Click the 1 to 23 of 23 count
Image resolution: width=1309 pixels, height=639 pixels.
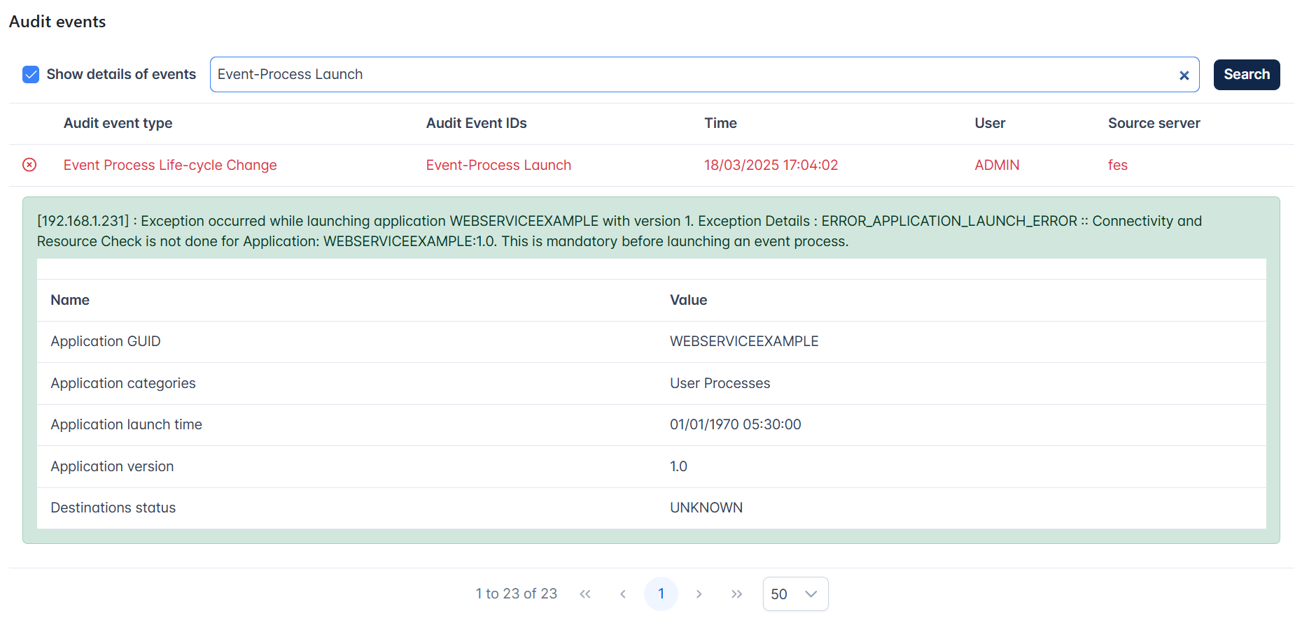(x=517, y=594)
